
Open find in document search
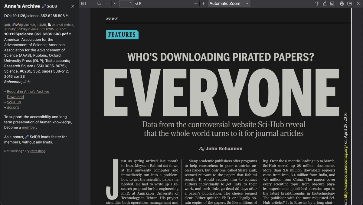(x=99, y=4)
